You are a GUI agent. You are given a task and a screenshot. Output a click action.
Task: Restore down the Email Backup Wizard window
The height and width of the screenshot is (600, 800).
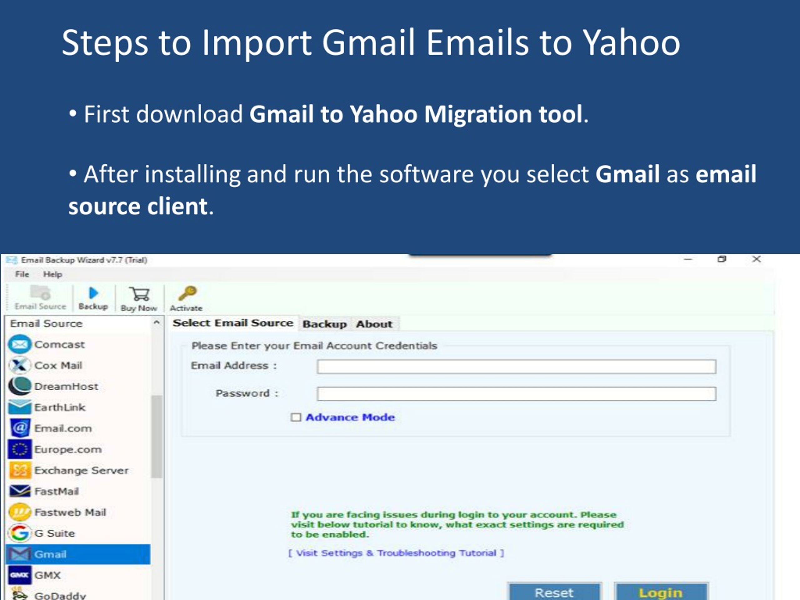[722, 259]
